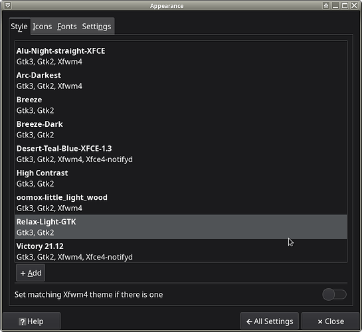Open the Fonts tab
362x332 pixels.
tap(67, 27)
